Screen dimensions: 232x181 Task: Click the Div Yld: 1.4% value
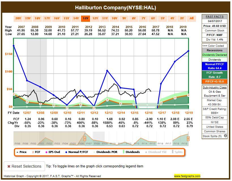(x=214, y=40)
